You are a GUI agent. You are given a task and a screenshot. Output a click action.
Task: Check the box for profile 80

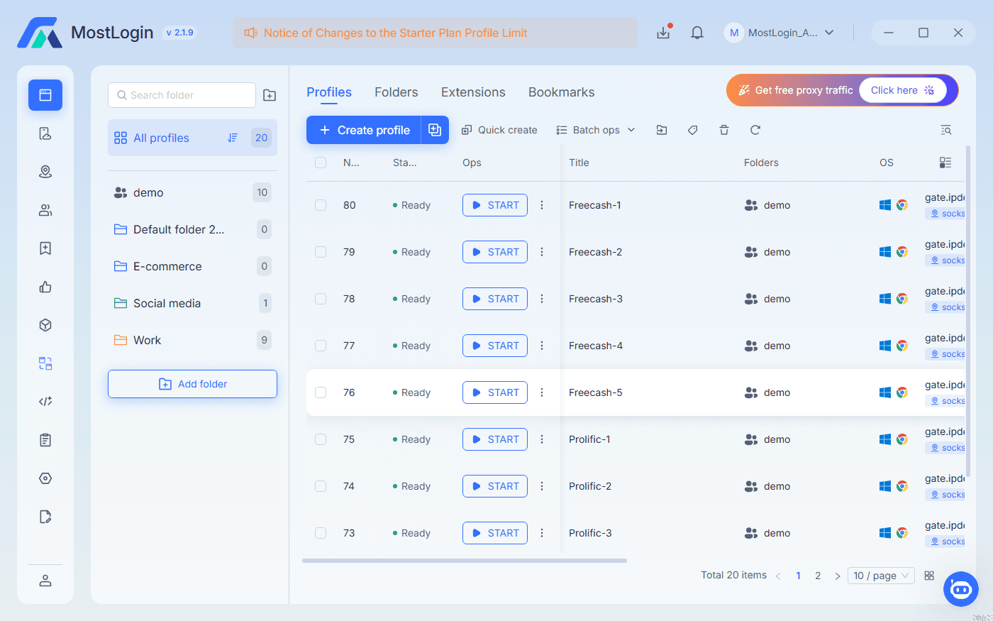(x=321, y=205)
